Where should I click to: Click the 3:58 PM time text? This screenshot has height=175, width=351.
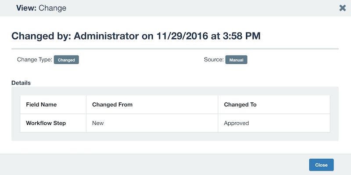point(242,36)
